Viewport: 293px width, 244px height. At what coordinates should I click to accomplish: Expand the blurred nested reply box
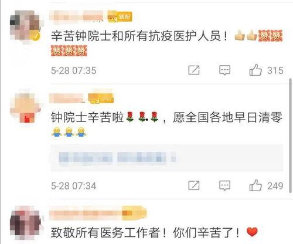pos(167,158)
